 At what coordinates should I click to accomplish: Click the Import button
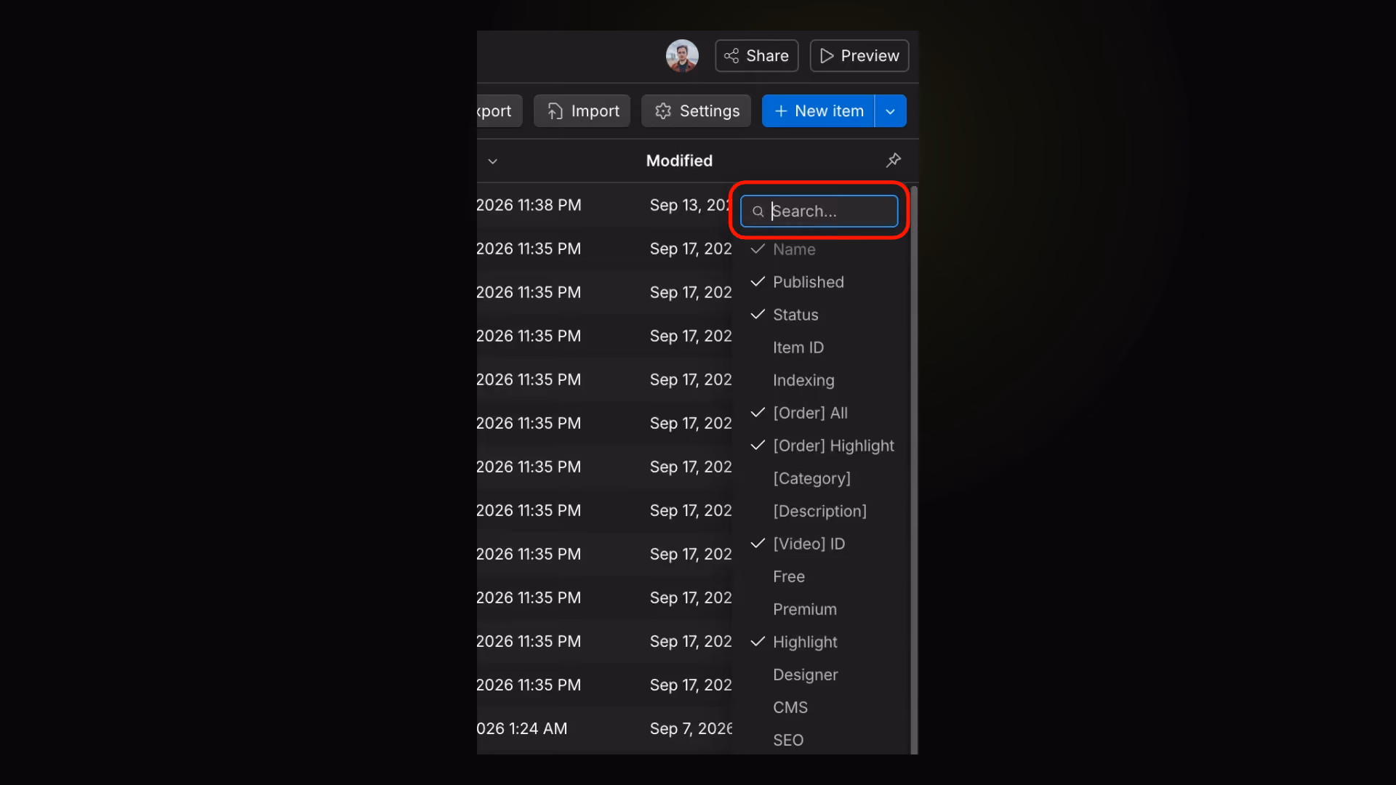click(582, 111)
